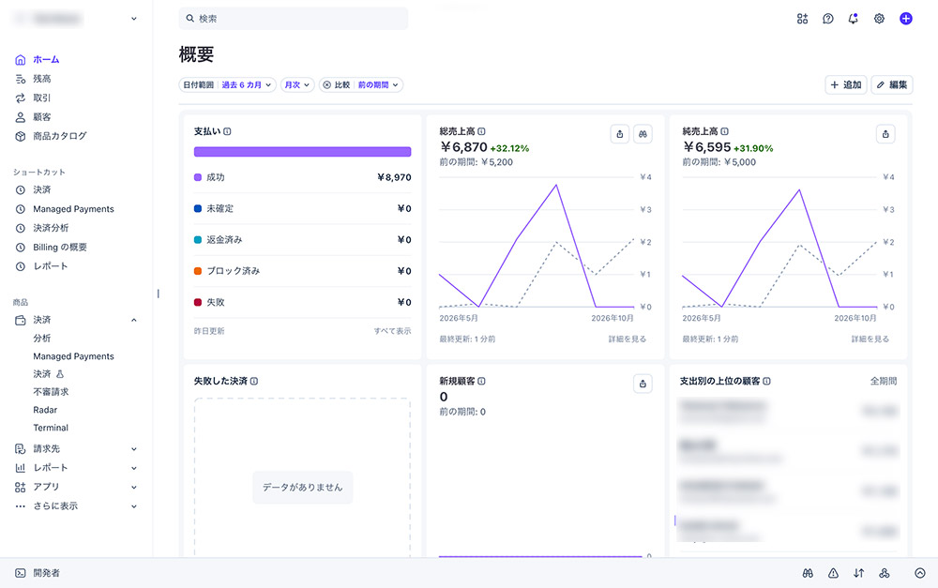938x588 pixels.
Task: Click the warning triangle icon in bottom bar
Action: [833, 573]
